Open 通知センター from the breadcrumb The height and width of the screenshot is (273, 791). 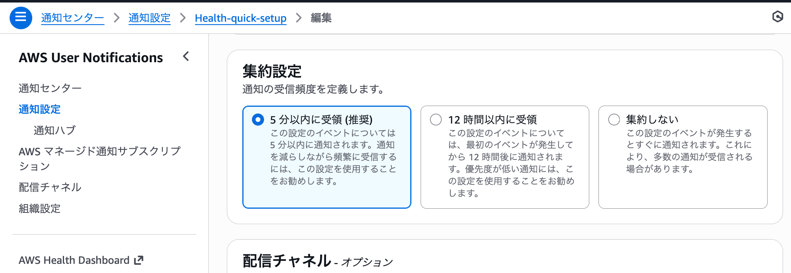(x=72, y=18)
